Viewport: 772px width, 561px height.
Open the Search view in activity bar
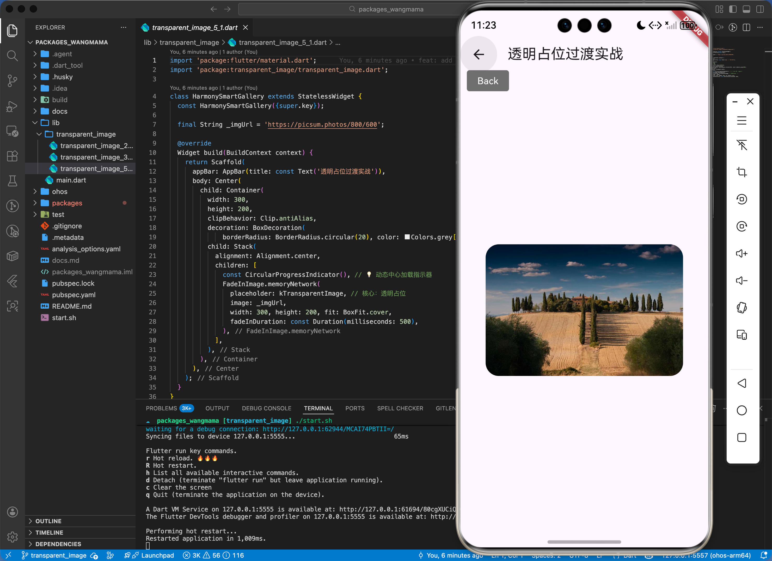coord(12,56)
